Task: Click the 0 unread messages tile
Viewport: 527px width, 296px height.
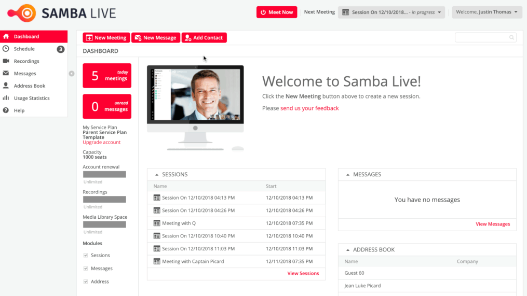Action: point(107,106)
